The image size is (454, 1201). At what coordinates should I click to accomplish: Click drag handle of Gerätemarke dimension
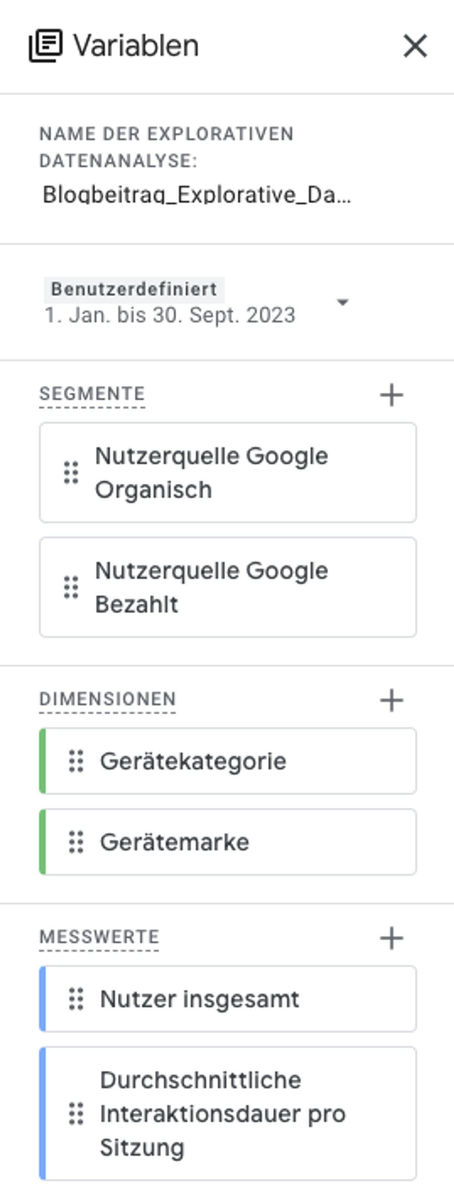[76, 842]
